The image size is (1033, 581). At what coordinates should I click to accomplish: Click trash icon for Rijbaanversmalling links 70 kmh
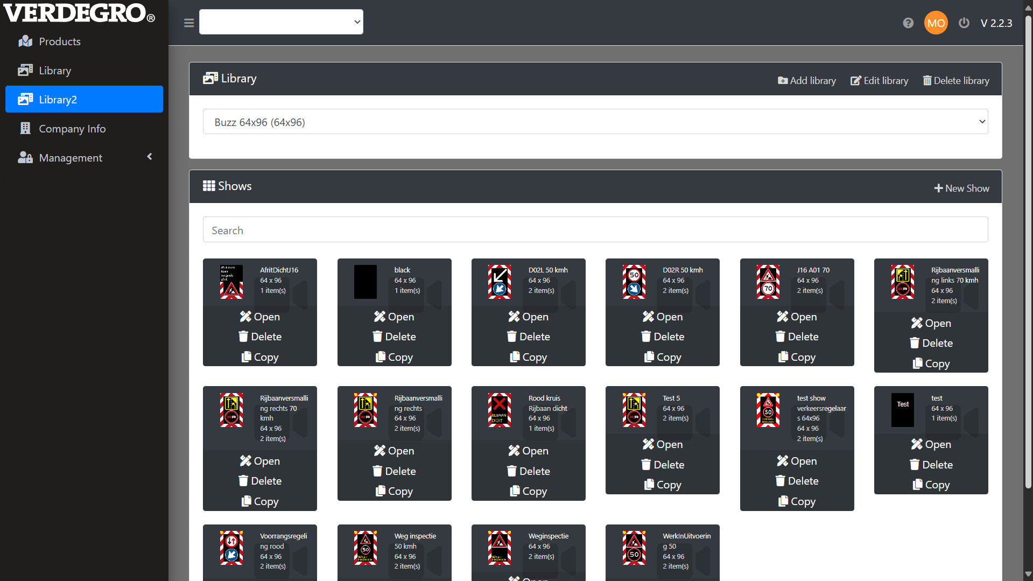pyautogui.click(x=915, y=343)
